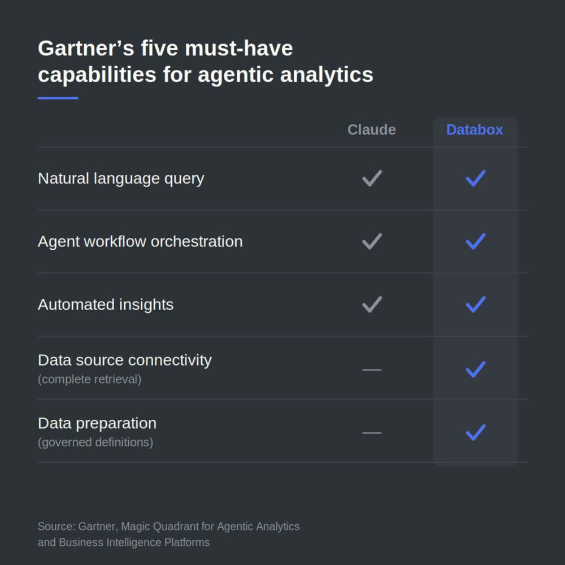
Task: Click the Automated insights row label
Action: coord(106,305)
